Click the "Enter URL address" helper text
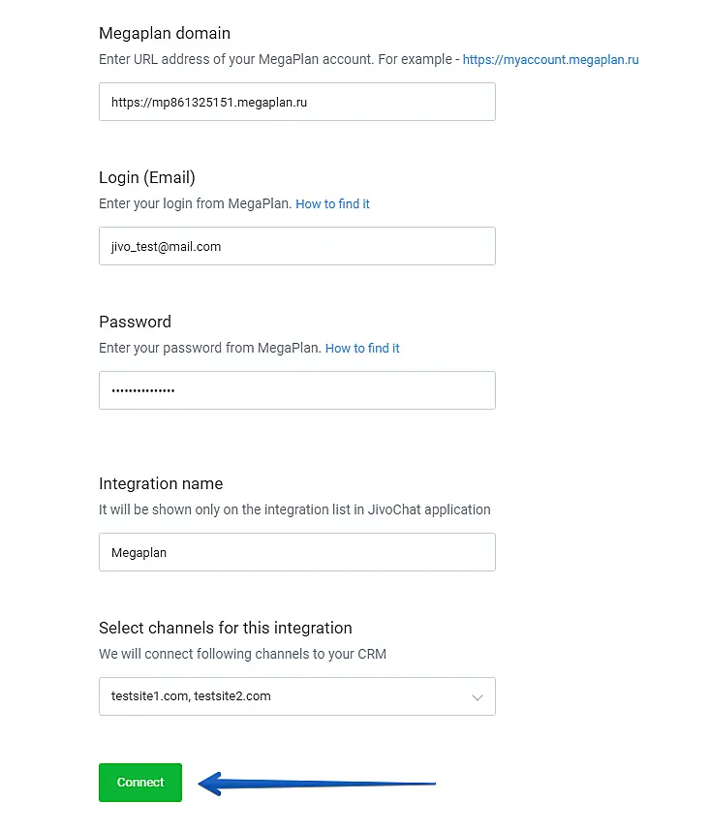The width and height of the screenshot is (710, 832). tap(277, 60)
